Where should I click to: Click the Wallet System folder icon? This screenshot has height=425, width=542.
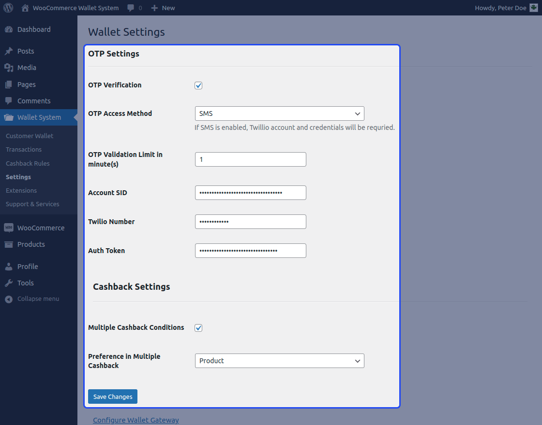click(x=9, y=117)
